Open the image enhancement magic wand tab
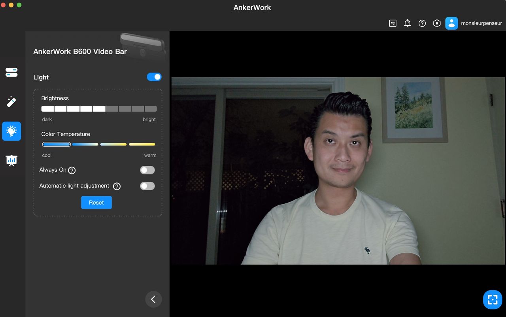This screenshot has width=506, height=317. pyautogui.click(x=11, y=102)
